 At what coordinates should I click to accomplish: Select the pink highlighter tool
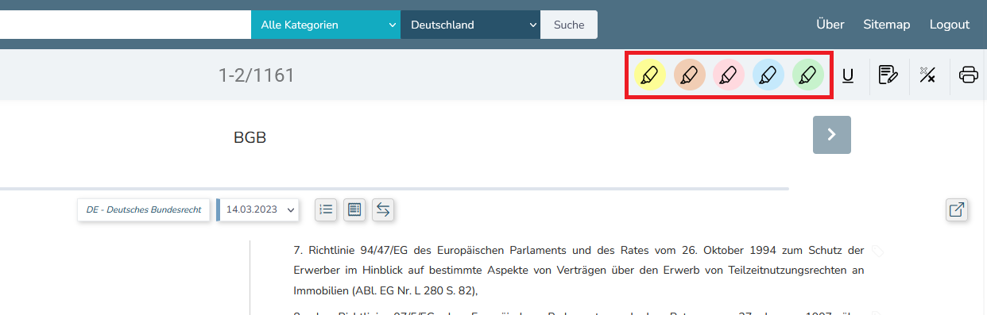729,75
